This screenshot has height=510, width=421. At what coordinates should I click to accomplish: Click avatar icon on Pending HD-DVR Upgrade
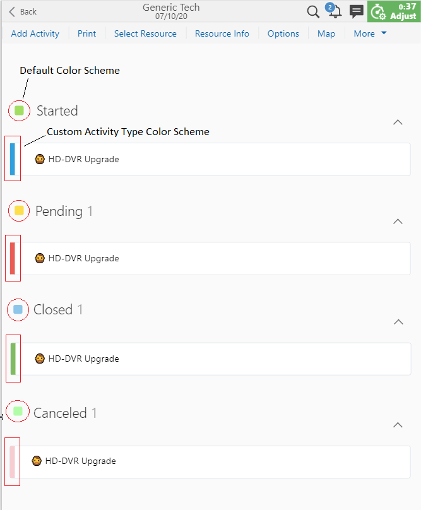[40, 258]
